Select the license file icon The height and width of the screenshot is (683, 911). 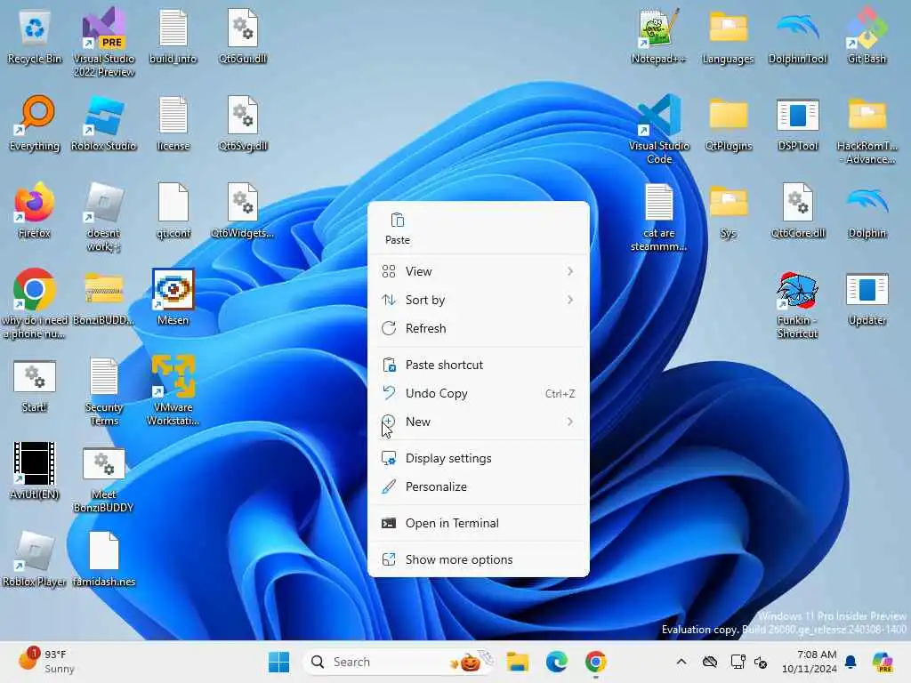coord(173,124)
